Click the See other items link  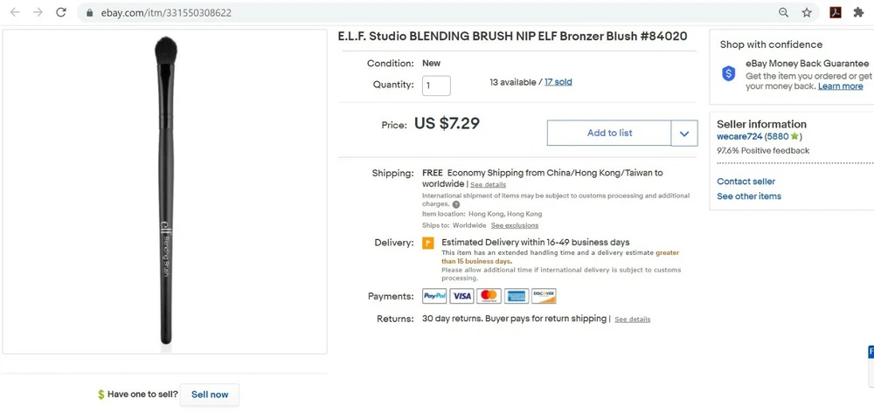coord(749,196)
